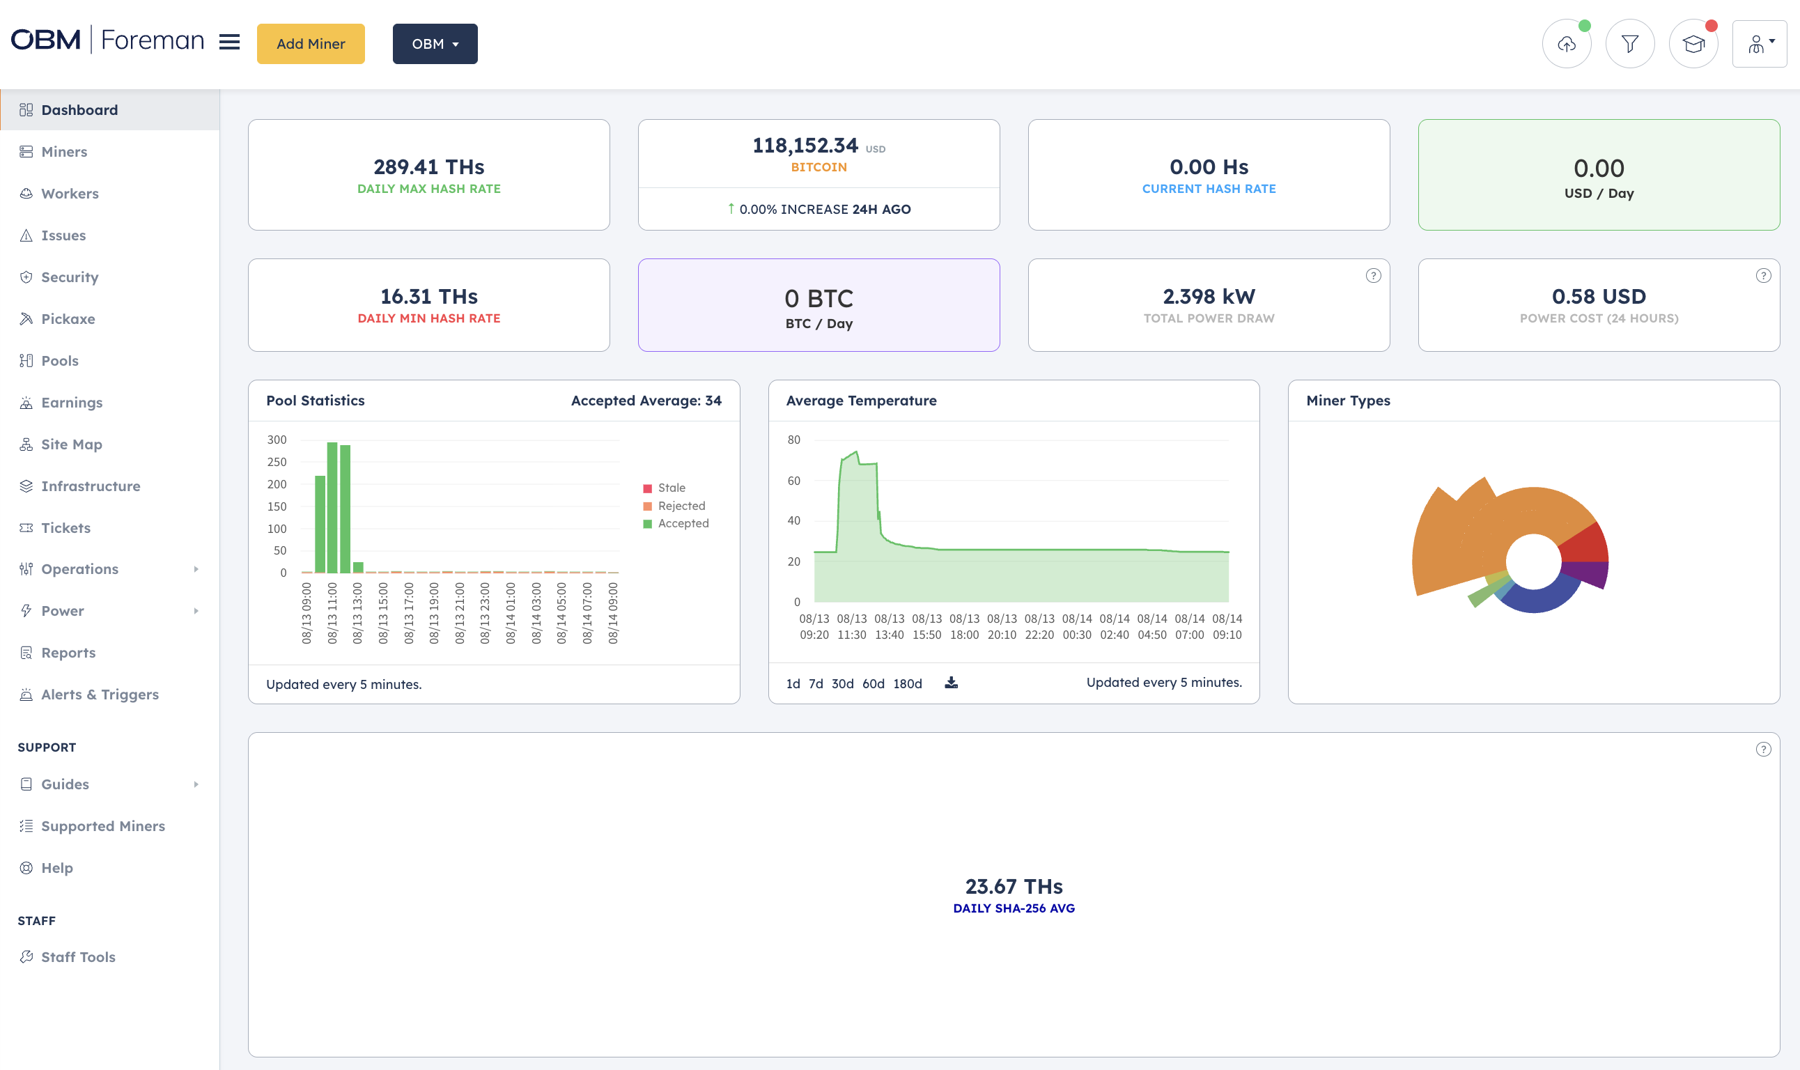This screenshot has width=1800, height=1070.
Task: Click the Dashboard sidebar icon
Action: coord(26,109)
